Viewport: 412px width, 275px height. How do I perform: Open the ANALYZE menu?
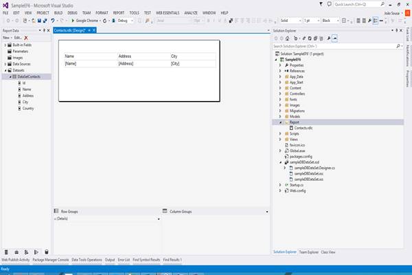pyautogui.click(x=191, y=13)
